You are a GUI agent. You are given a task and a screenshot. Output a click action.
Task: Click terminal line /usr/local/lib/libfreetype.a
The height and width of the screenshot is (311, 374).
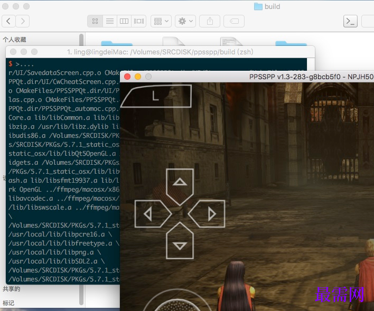pyautogui.click(x=64, y=243)
